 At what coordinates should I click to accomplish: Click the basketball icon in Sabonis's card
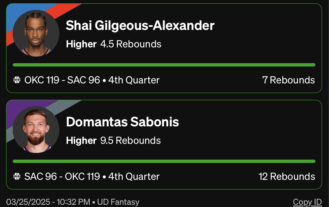17,177
